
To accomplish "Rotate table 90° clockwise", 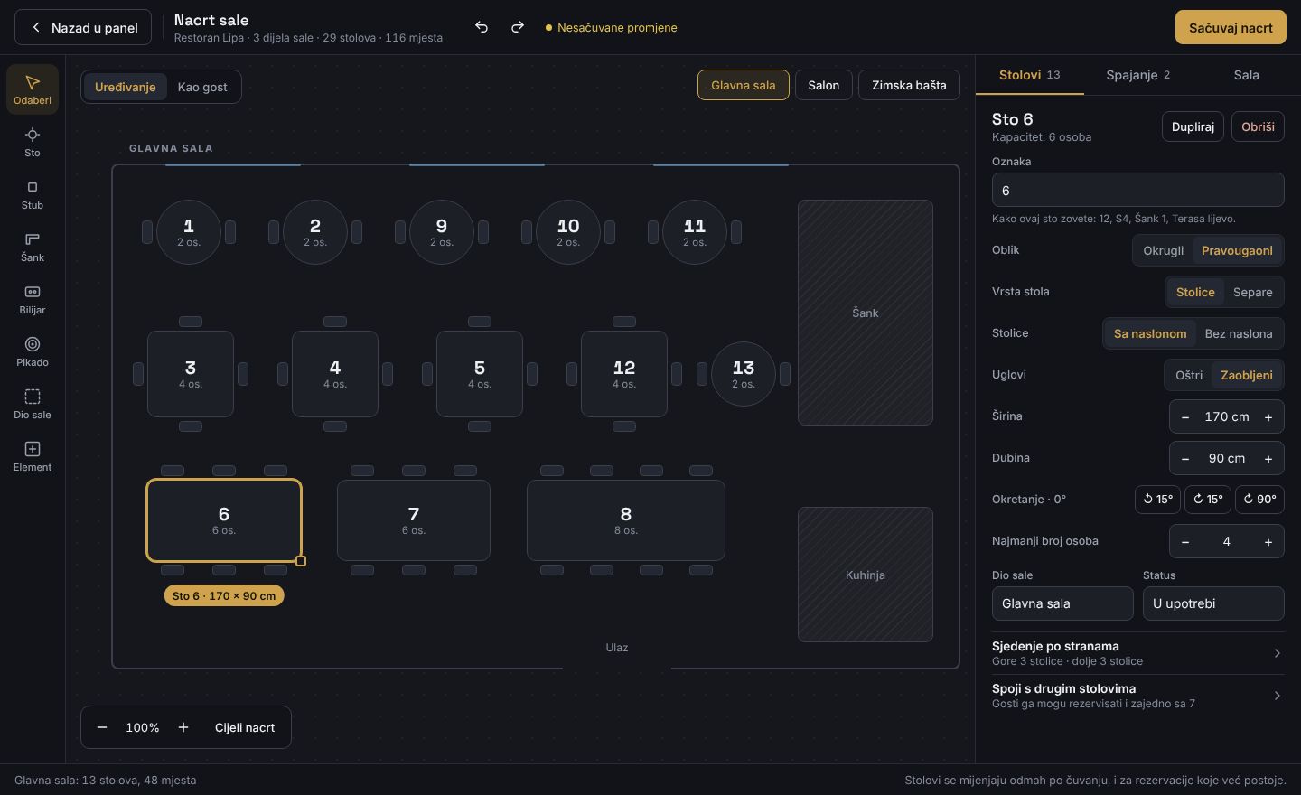I will [1259, 499].
